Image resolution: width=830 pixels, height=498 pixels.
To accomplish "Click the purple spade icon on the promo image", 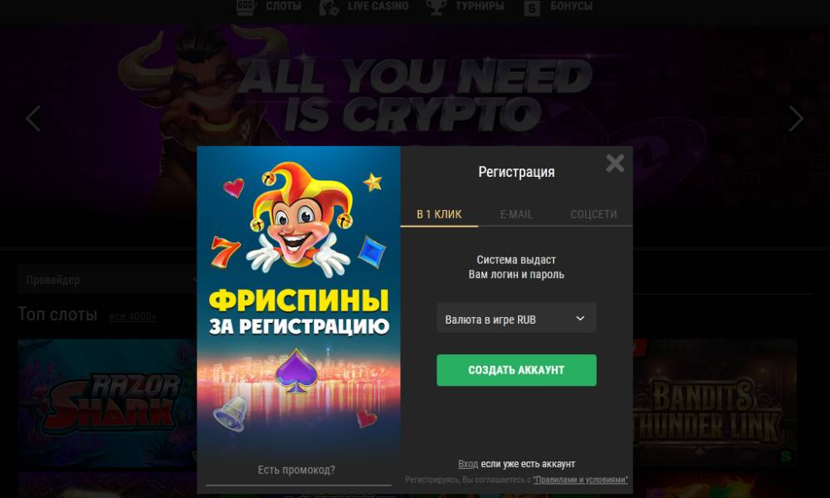I will pyautogui.click(x=296, y=372).
